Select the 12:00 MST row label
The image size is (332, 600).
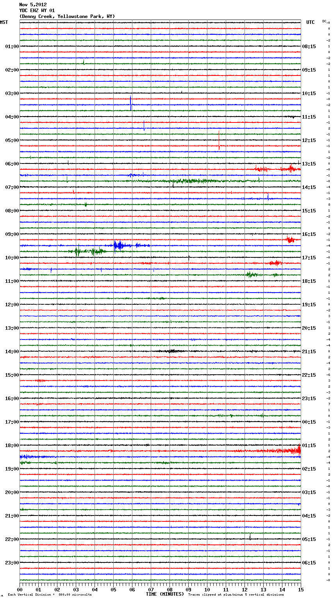coord(12,305)
